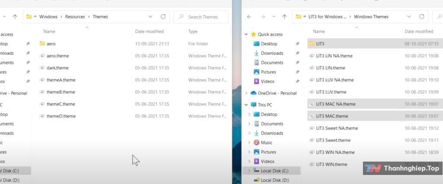Viewport: 443px width, 184px height.
Task: Open Downloads under Quick access
Action: (272, 53)
